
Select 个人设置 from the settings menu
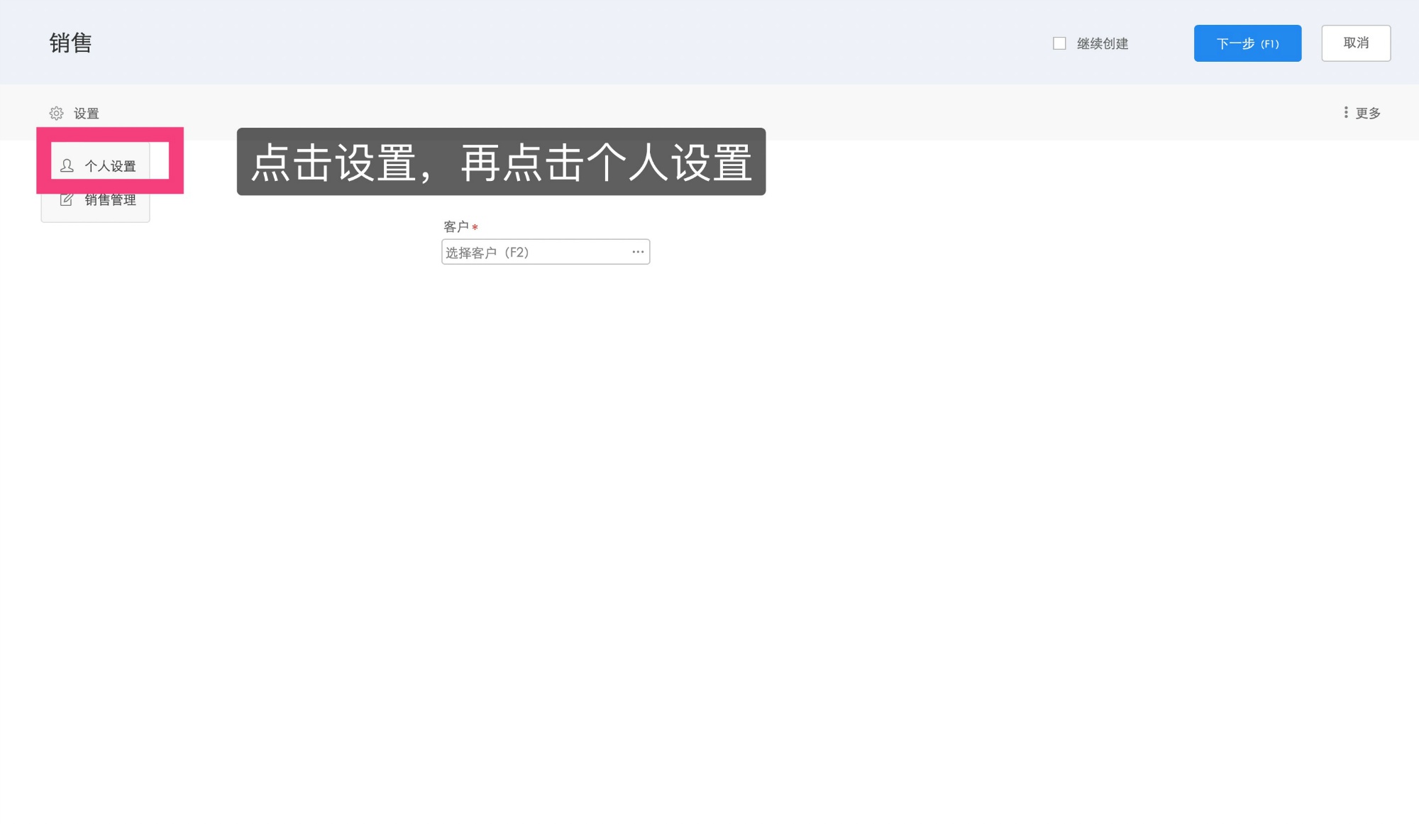coord(110,165)
